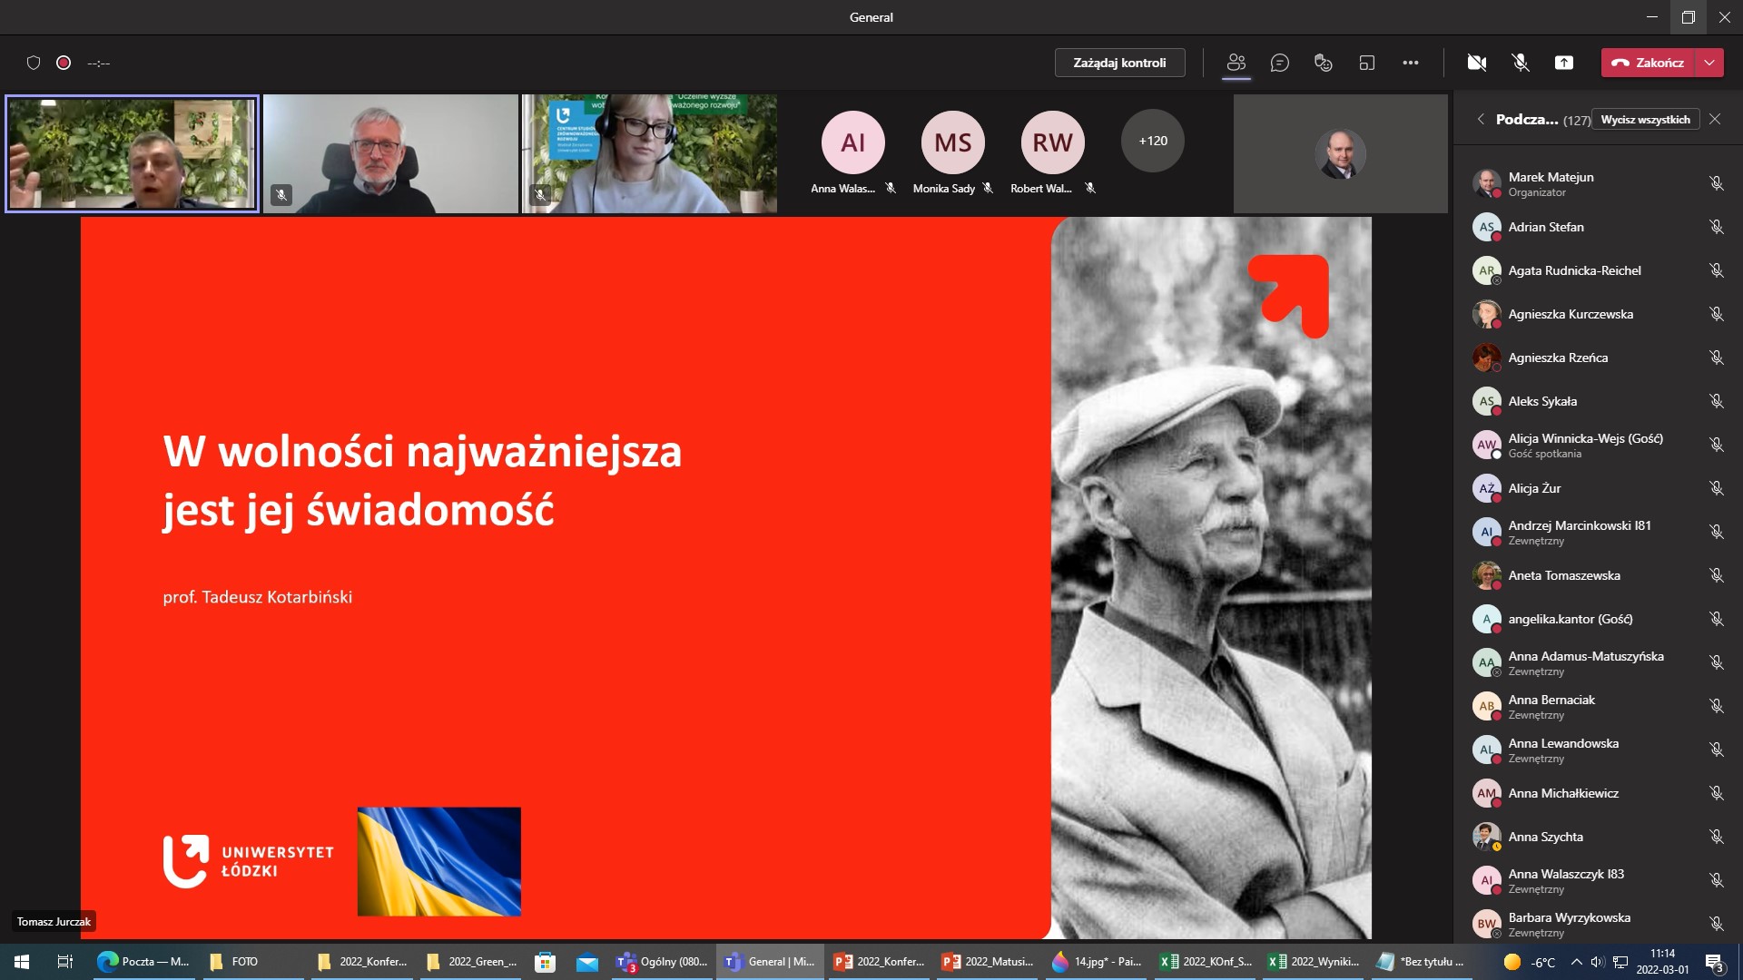Image resolution: width=1743 pixels, height=980 pixels.
Task: Click the share content icon
Action: tap(1564, 63)
